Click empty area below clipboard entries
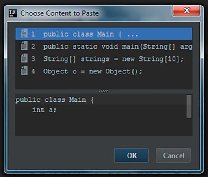This screenshot has height=177, width=208. [104, 83]
